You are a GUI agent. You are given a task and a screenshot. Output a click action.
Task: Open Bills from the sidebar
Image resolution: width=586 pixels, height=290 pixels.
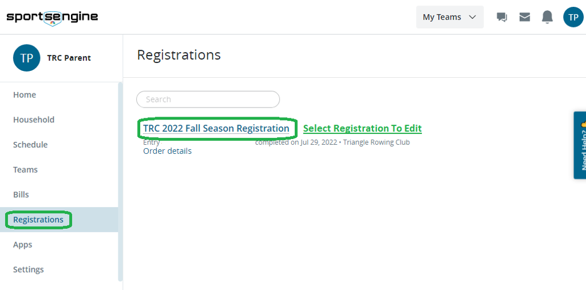click(x=21, y=194)
